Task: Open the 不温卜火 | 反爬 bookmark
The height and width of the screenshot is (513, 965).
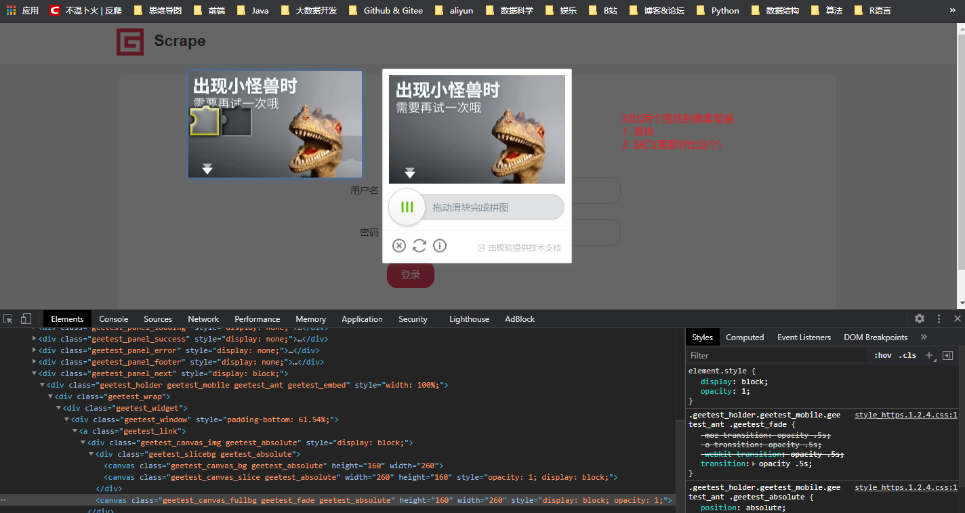Action: (x=86, y=11)
